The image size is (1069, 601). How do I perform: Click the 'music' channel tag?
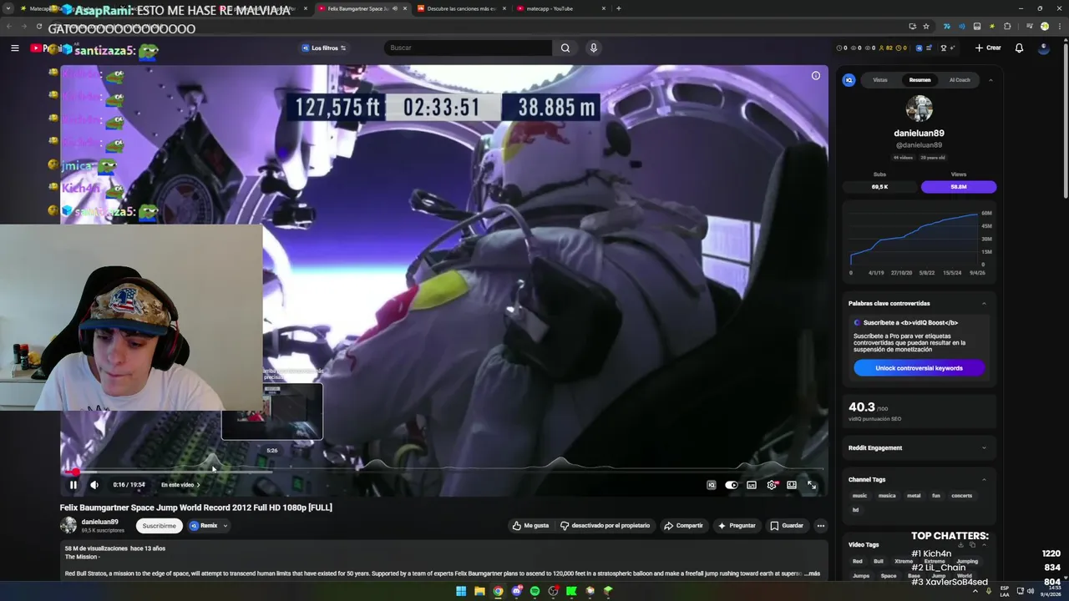pos(859,496)
